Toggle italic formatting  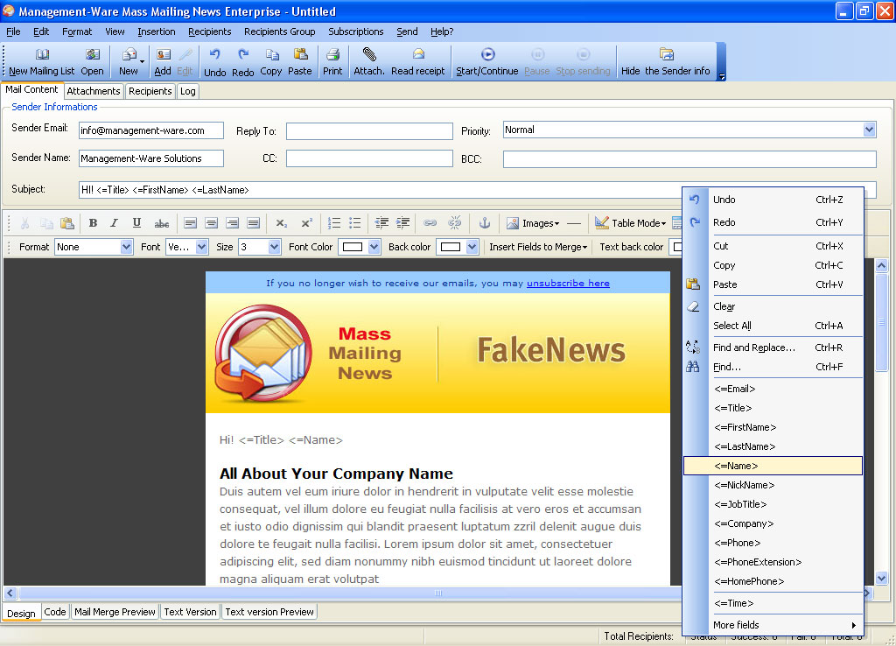[115, 222]
